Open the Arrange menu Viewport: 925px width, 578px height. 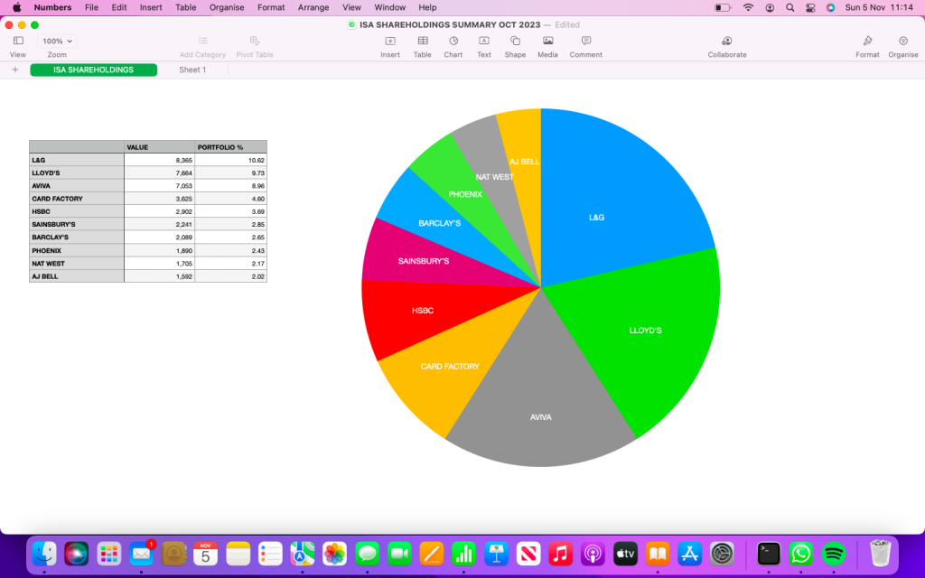[x=313, y=7]
